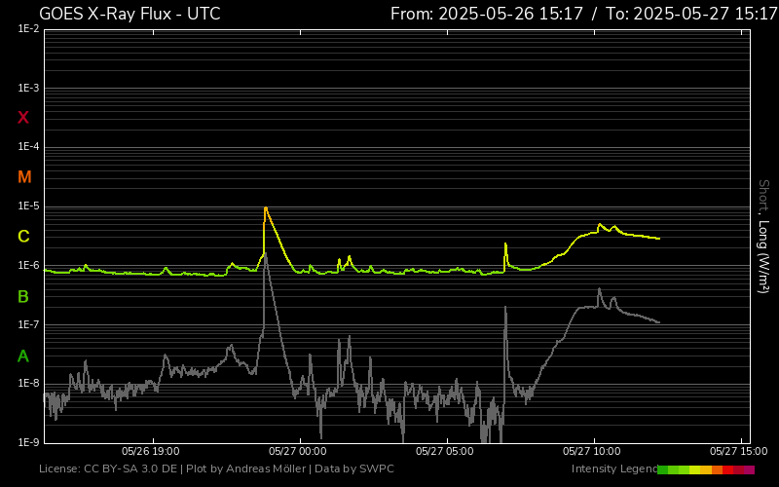Click the 'Short, Long (W/m²)' axis title
Viewport: 779px width, 487px height.
(763, 237)
